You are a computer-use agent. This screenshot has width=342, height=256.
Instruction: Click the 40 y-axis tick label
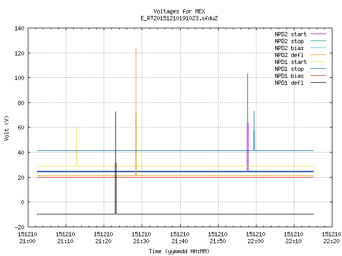pyautogui.click(x=21, y=153)
